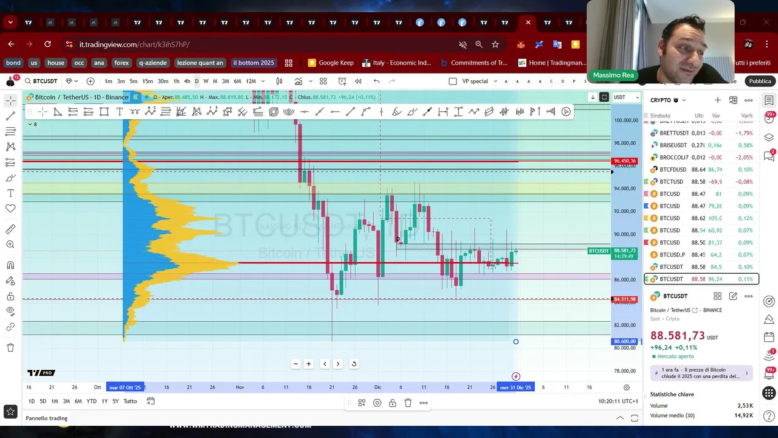Open the Google Keep bookmark
The width and height of the screenshot is (778, 438).
(331, 63)
